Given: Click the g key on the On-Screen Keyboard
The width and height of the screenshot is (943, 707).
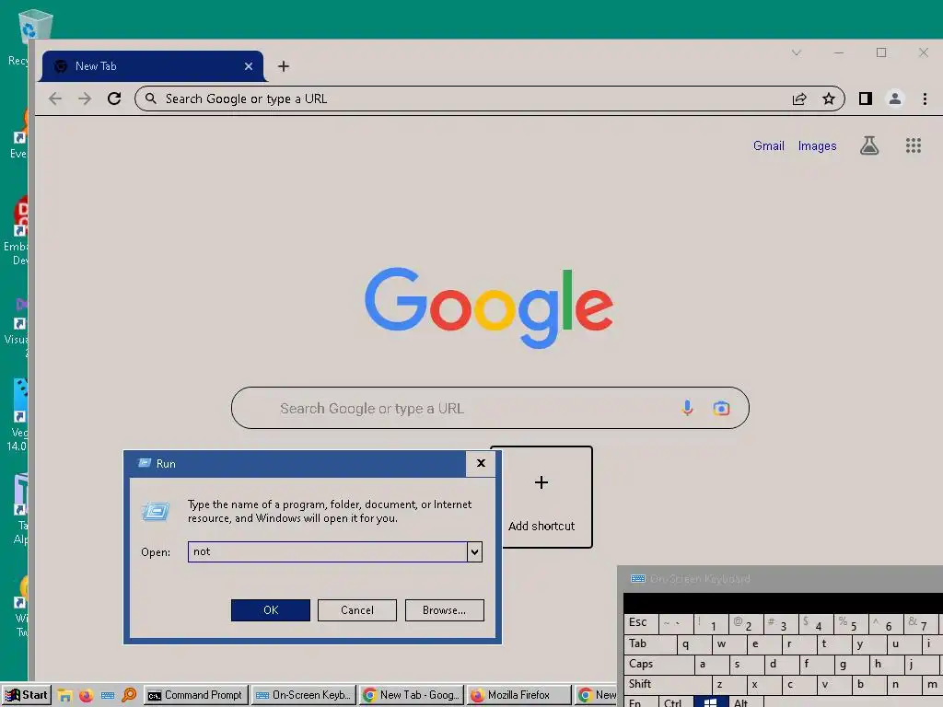Looking at the screenshot, I should 852,665.
